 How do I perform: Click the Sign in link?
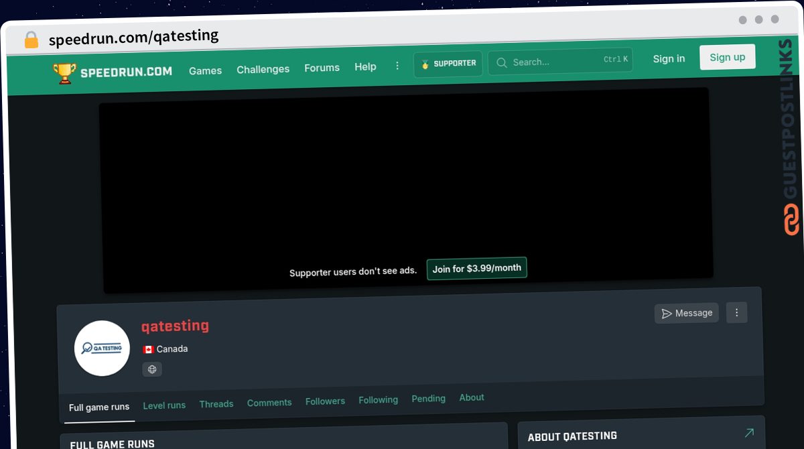[x=669, y=58]
